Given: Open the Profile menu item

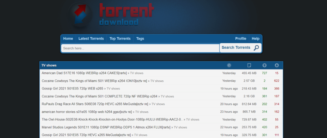Looking at the screenshot, I should [x=241, y=39].
